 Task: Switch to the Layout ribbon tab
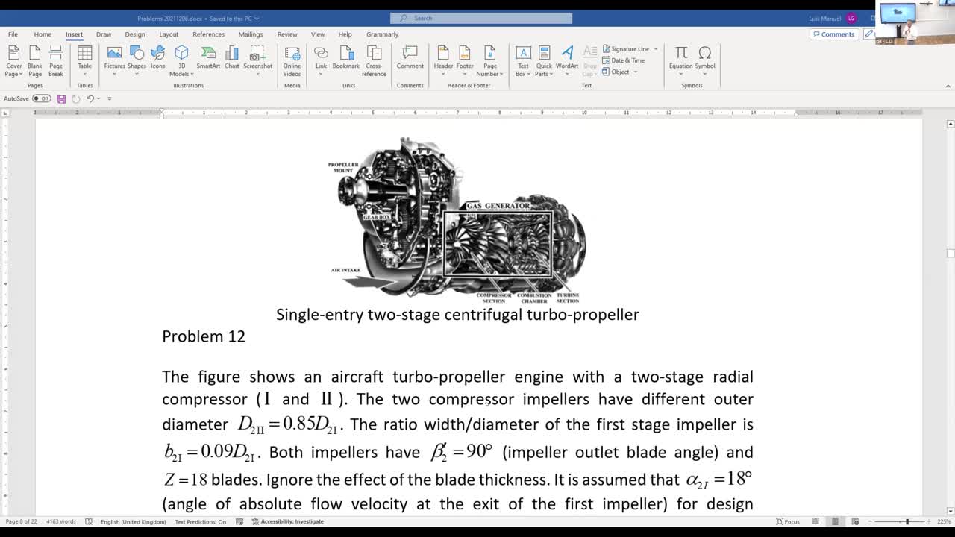click(169, 34)
